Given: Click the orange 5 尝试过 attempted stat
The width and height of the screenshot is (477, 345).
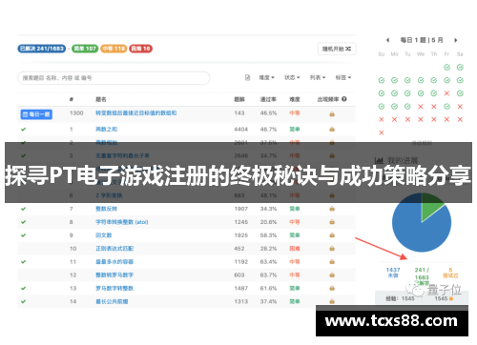Looking at the screenshot, I should pyautogui.click(x=450, y=273).
